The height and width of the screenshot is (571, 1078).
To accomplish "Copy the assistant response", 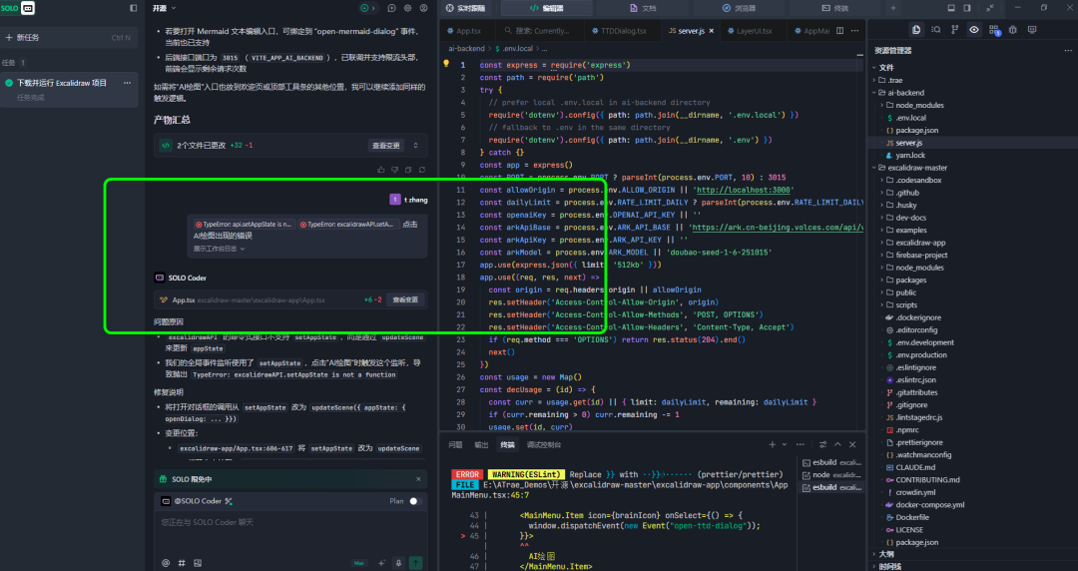I will (408, 170).
